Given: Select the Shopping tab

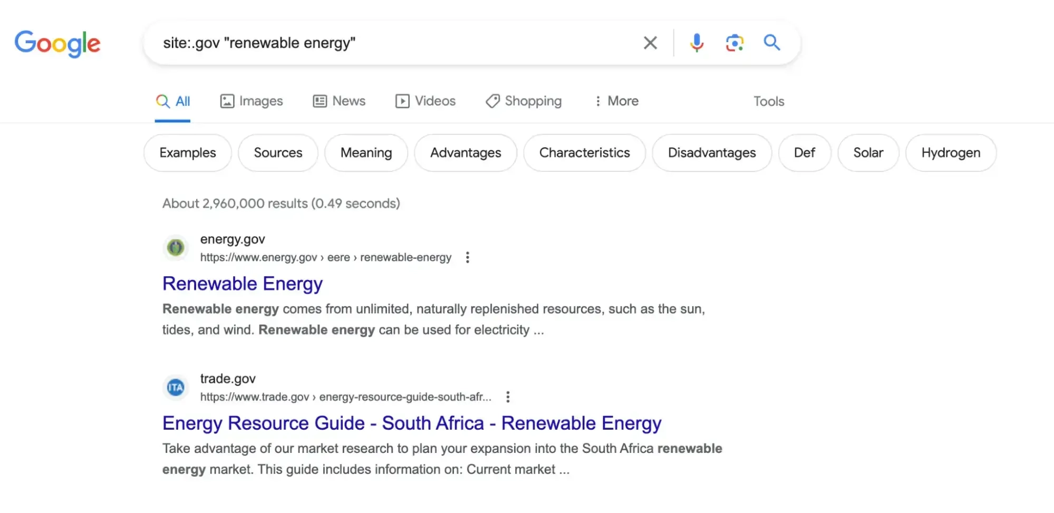Looking at the screenshot, I should pyautogui.click(x=524, y=101).
